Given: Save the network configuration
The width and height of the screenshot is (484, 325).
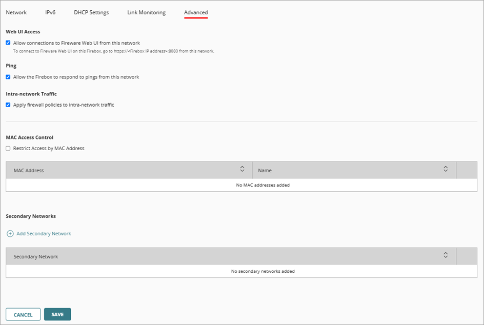Looking at the screenshot, I should coord(57,314).
